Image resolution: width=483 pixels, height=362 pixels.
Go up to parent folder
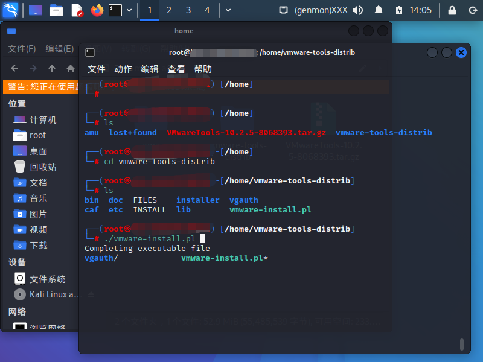point(52,68)
